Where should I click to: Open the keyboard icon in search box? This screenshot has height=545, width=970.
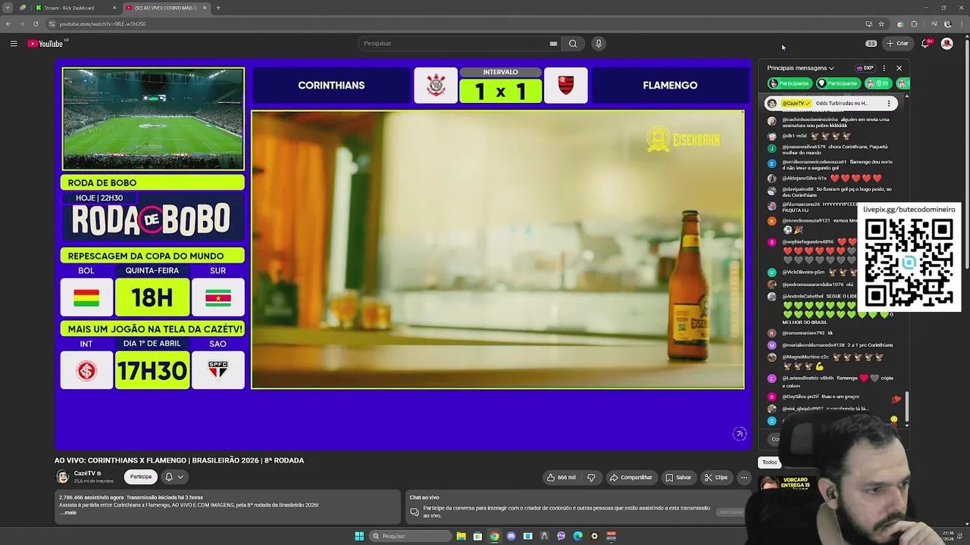553,43
